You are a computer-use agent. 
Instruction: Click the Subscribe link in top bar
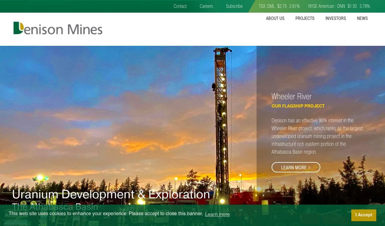point(234,6)
